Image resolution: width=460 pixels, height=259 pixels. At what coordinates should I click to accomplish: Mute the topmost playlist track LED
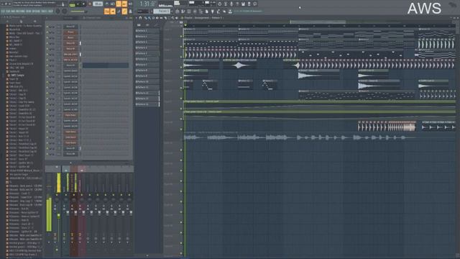(x=181, y=37)
